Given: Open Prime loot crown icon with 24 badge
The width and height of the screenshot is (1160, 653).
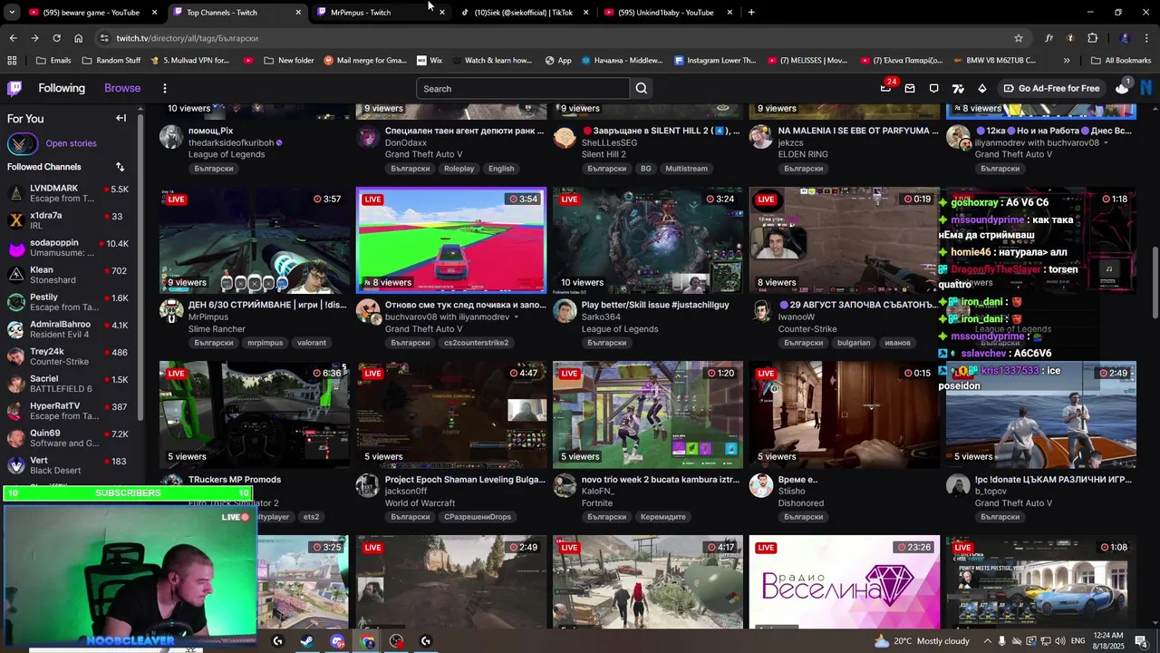Looking at the screenshot, I should 886,88.
